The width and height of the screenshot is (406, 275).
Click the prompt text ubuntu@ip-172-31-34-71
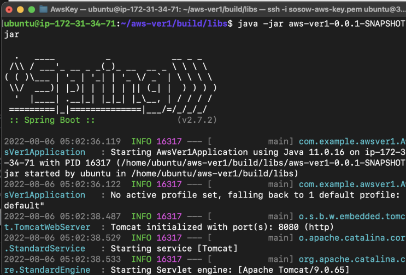tap(60, 23)
